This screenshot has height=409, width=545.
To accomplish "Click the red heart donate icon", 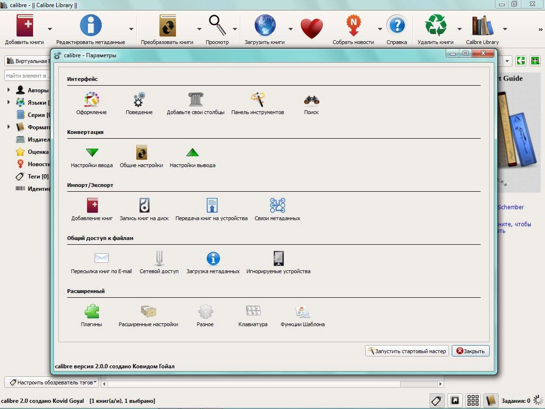I will coord(312,29).
